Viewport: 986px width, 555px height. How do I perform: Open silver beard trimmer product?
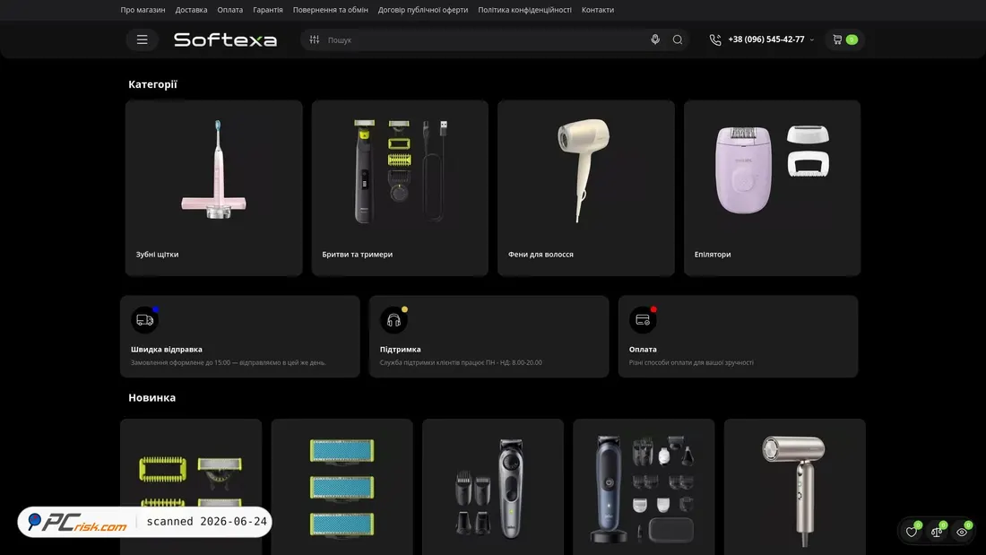click(x=493, y=487)
